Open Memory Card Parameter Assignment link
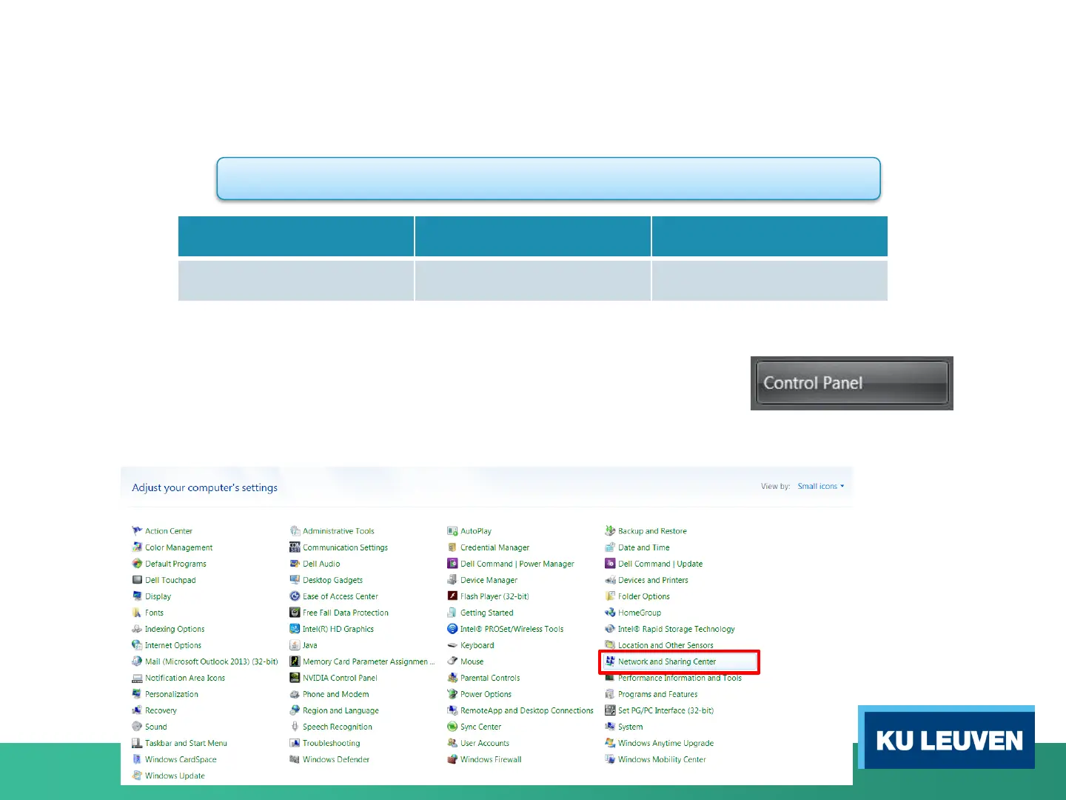Image resolution: width=1066 pixels, height=800 pixels. tap(369, 661)
